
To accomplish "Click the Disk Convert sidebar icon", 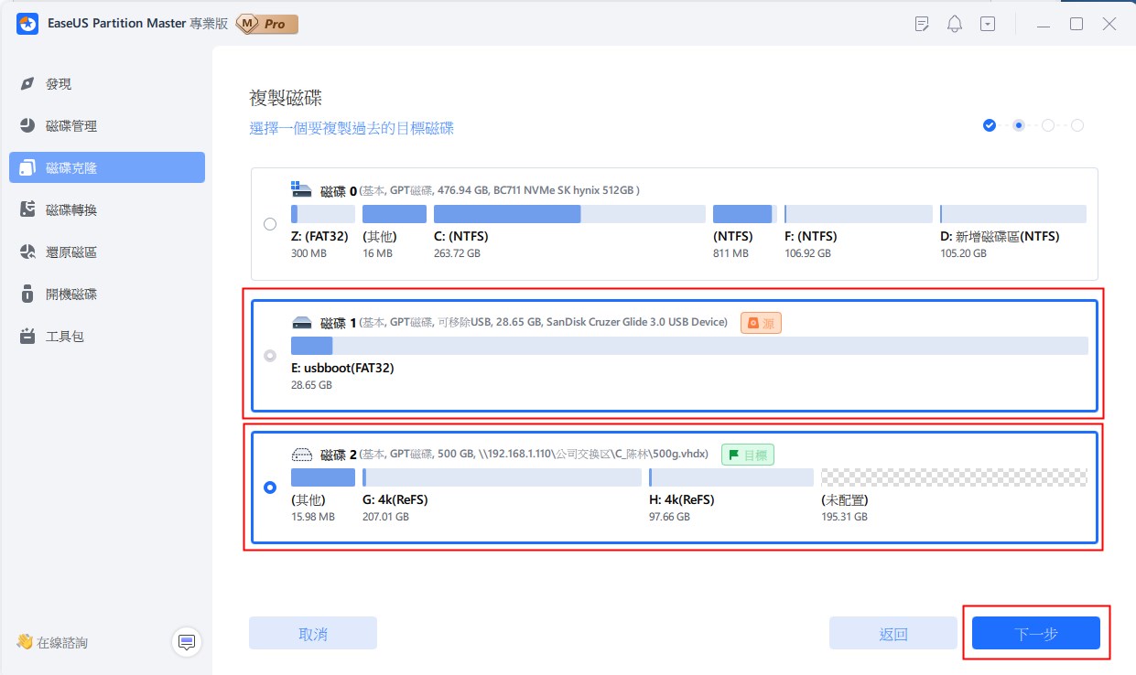I will pos(27,210).
